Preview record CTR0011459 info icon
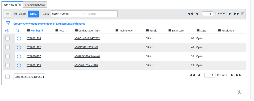Viewport: 254px width, 101px height. (19, 65)
